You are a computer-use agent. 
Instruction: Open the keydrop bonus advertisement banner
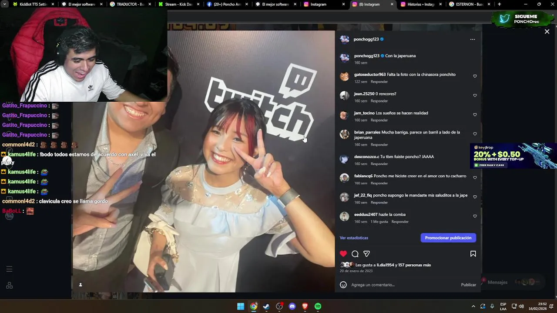point(513,156)
